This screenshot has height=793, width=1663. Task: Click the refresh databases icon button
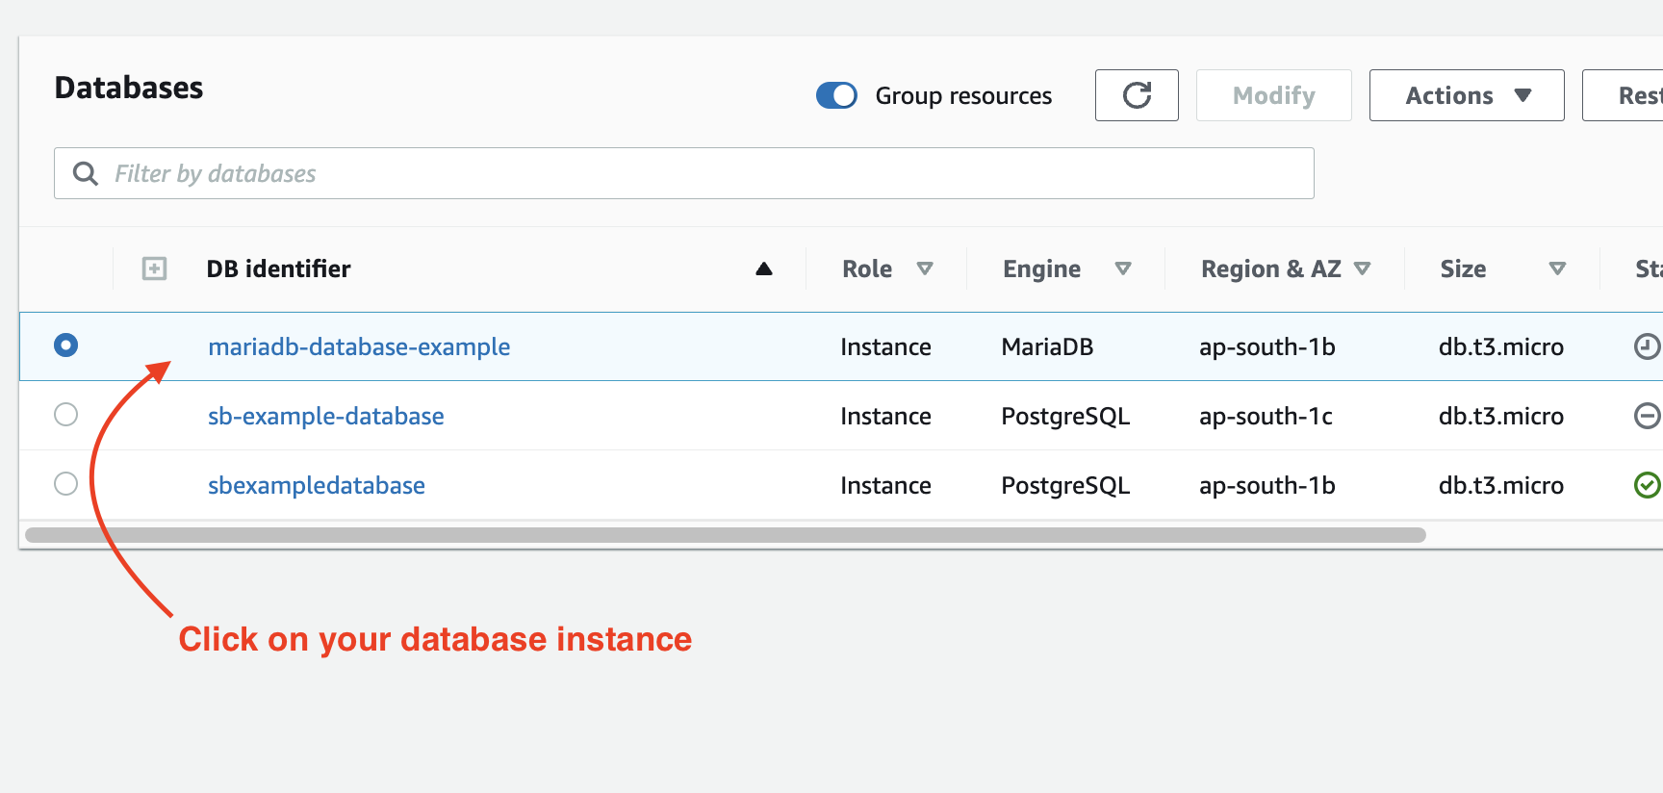click(1137, 95)
